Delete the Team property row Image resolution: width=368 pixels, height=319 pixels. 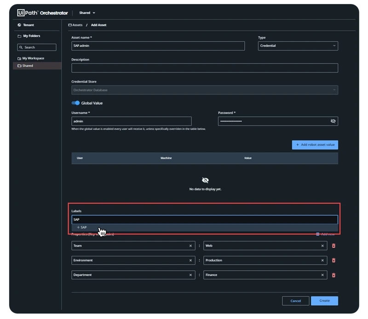coord(333,246)
